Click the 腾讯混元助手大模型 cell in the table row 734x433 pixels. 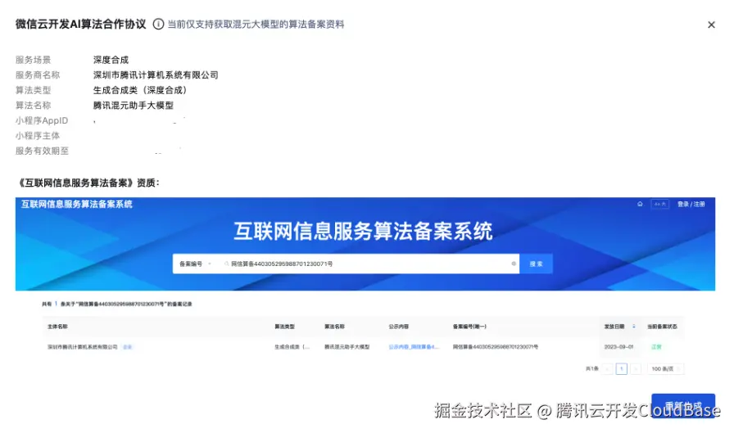pos(347,347)
